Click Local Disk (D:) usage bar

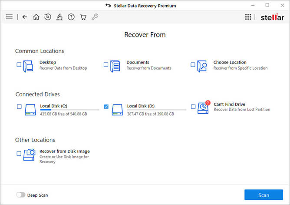tap(157, 110)
